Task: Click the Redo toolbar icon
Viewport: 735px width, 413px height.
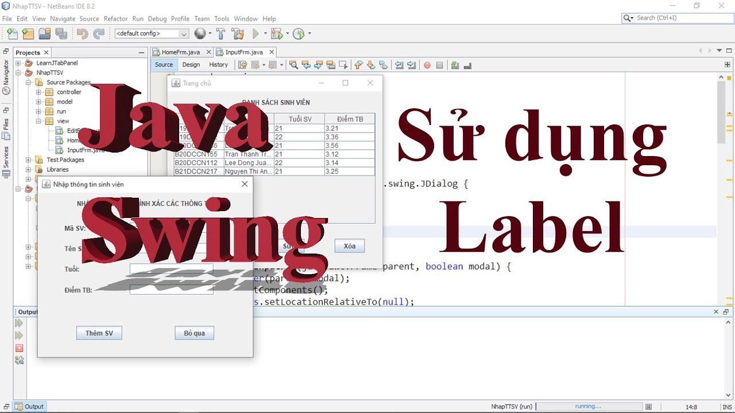Action: pyautogui.click(x=99, y=34)
